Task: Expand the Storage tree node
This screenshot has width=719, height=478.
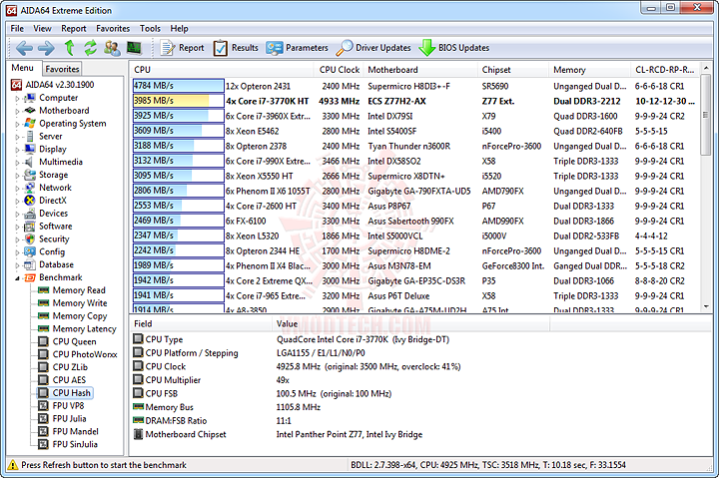Action: pyautogui.click(x=17, y=175)
